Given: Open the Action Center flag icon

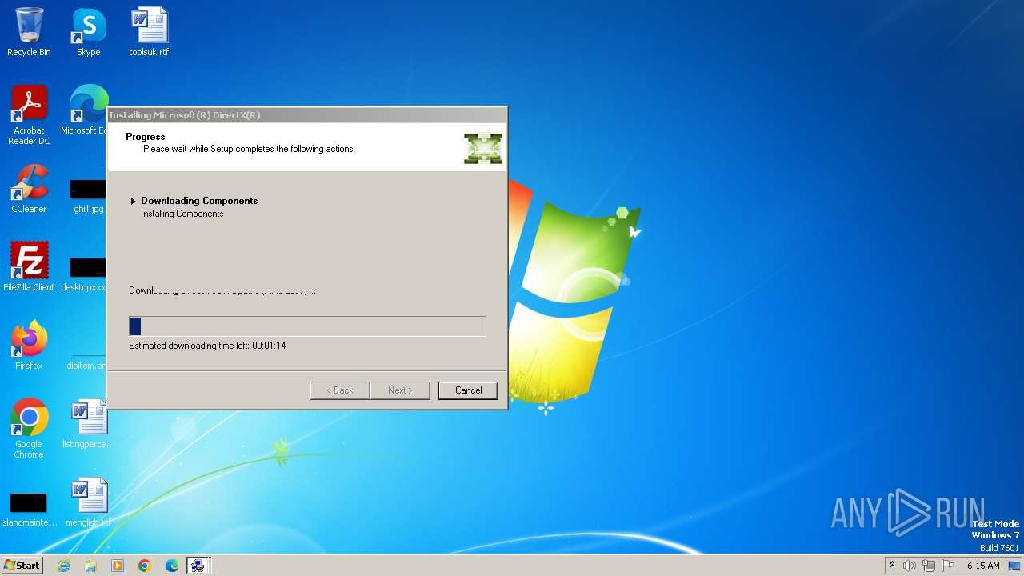Looking at the screenshot, I should pyautogui.click(x=948, y=566).
